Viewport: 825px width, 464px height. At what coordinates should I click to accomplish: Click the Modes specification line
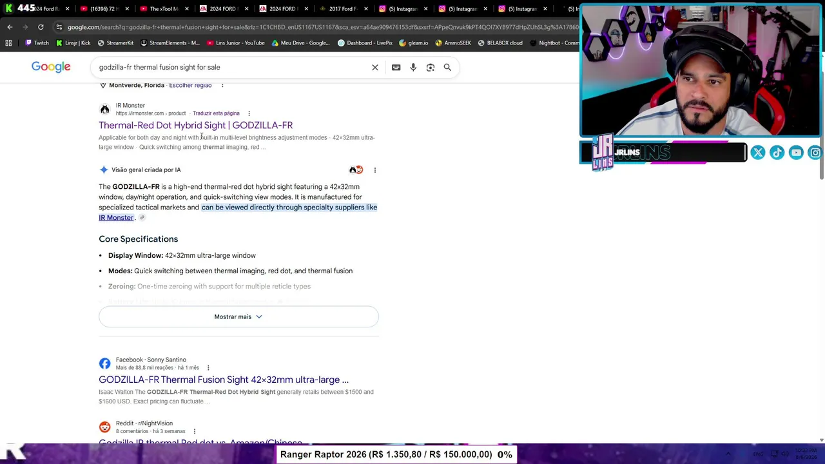tap(230, 271)
